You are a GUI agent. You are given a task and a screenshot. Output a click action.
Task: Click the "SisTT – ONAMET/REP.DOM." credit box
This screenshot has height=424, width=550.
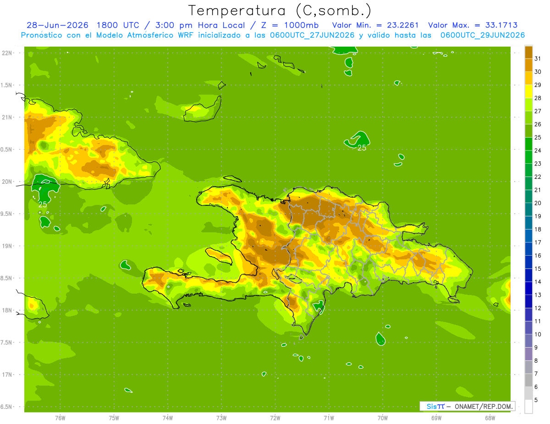[467, 406]
